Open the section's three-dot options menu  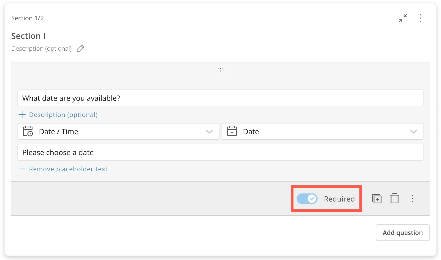421,18
